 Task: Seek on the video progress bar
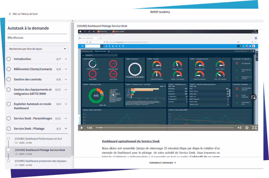tap(165, 128)
